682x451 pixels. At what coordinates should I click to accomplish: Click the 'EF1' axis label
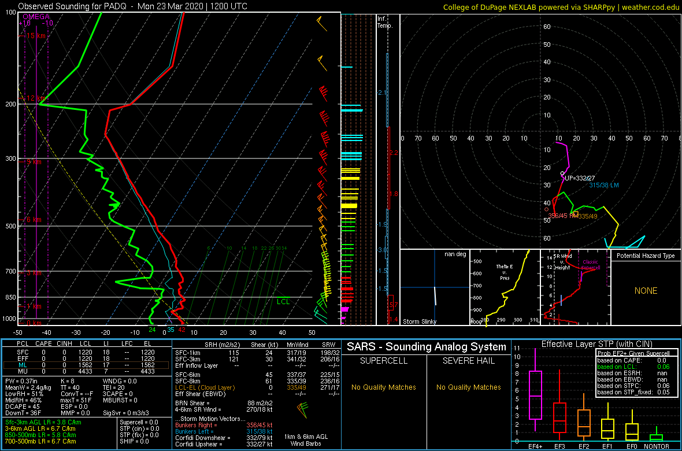coord(607,447)
